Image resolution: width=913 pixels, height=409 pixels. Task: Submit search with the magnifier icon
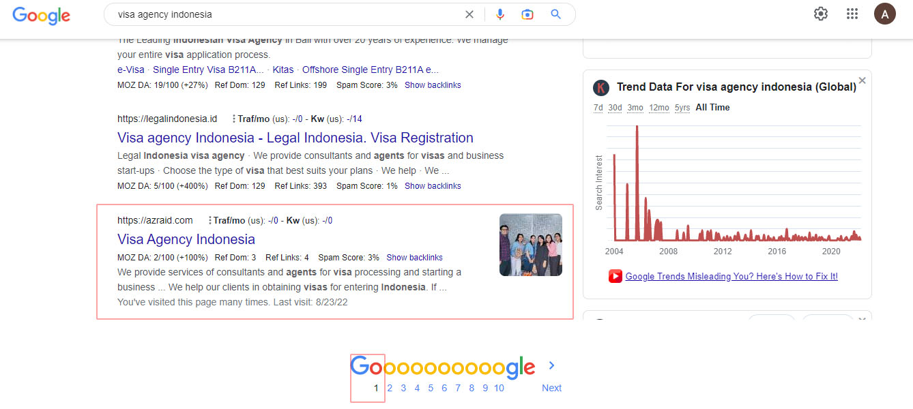(555, 14)
